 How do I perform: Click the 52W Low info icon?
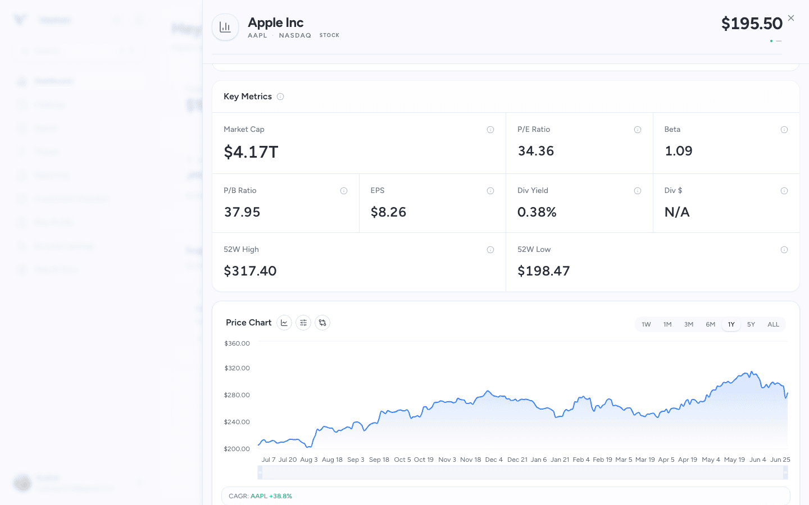(x=784, y=250)
